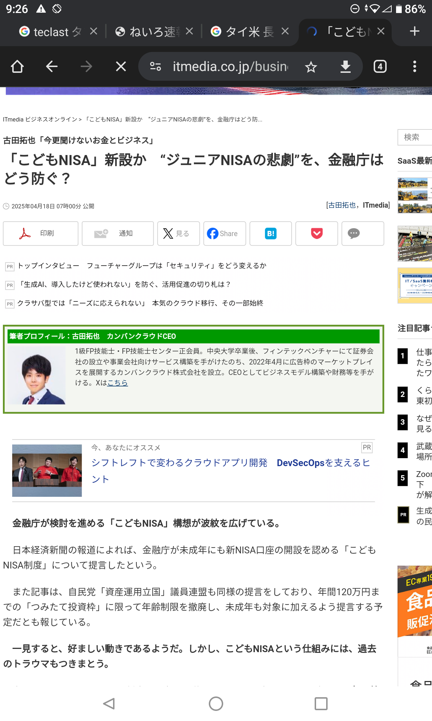Open ranking item number 5

(x=415, y=484)
